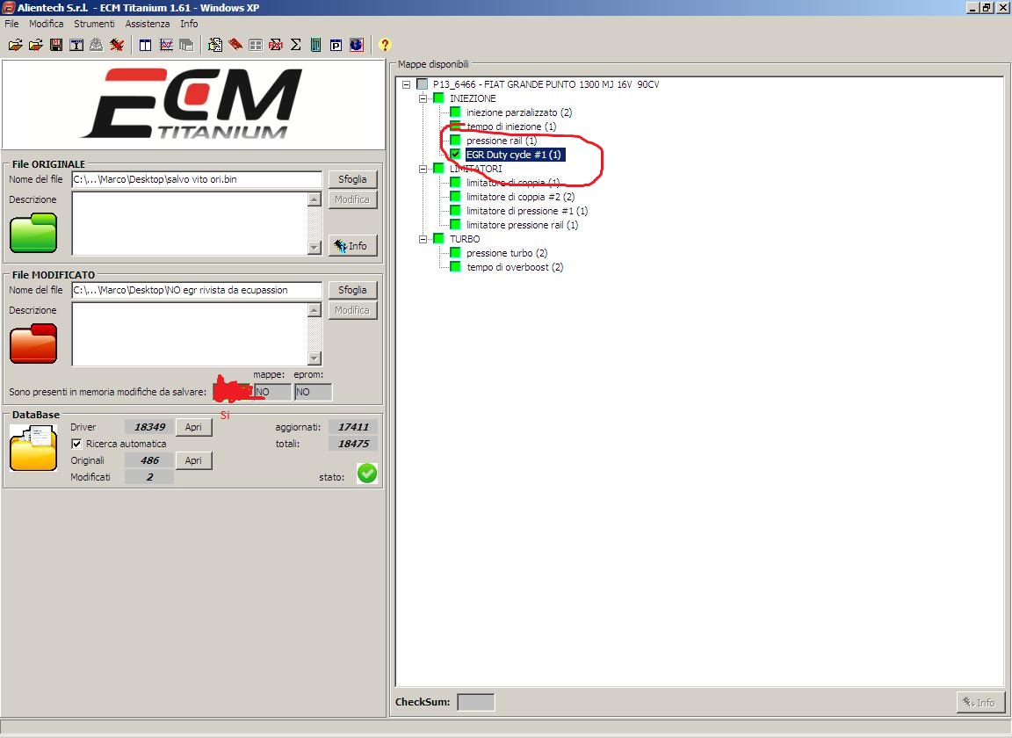The image size is (1012, 738).
Task: Select the limitatore pressione rail (1) row
Action: click(522, 225)
